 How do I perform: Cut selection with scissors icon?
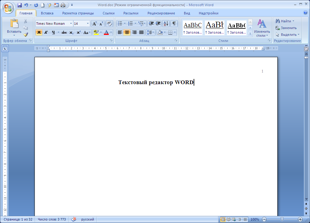coord(26,21)
